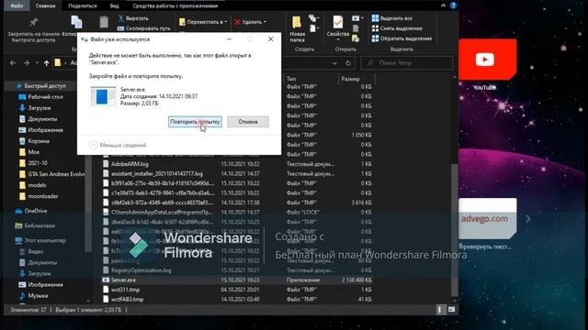Click Обратить выделение in ribbon
The width and height of the screenshot is (588, 330).
pyautogui.click(x=401, y=38)
